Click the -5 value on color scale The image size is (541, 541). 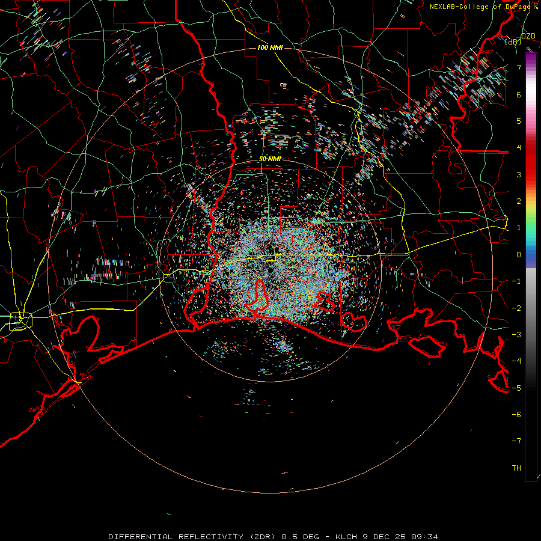[516, 388]
